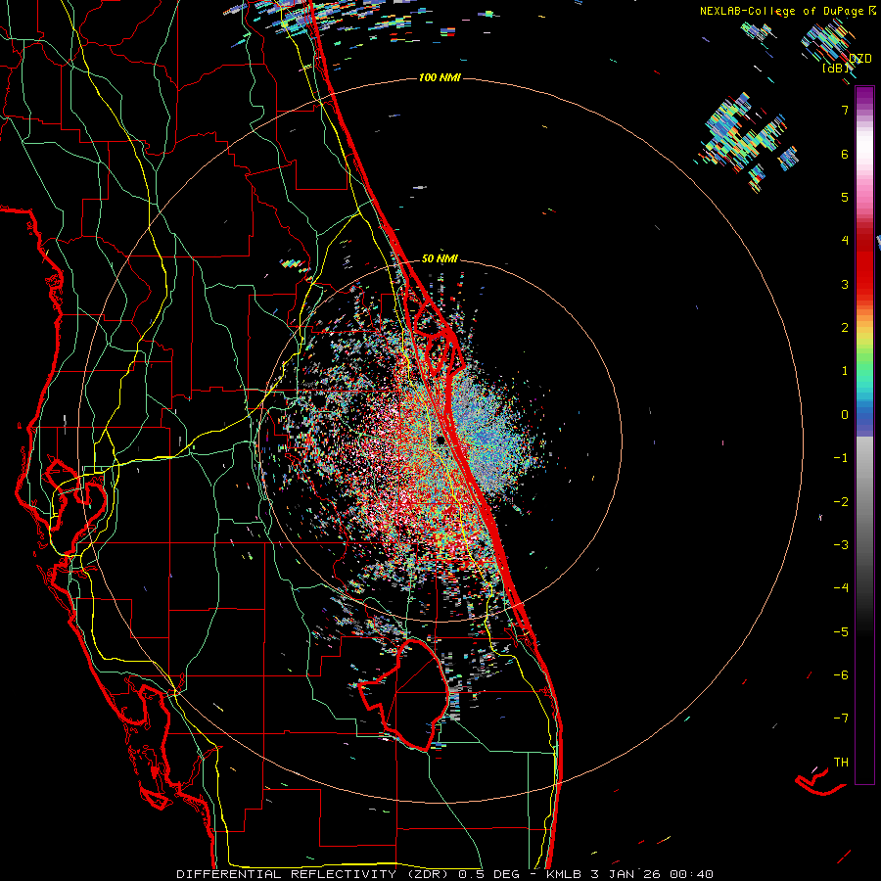Click the "[dB]" unit label above the scale
This screenshot has height=881, width=881.
834,68
